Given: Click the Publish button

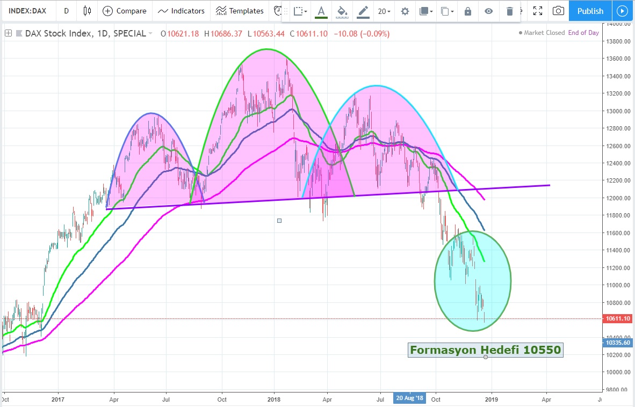Looking at the screenshot, I should (590, 11).
